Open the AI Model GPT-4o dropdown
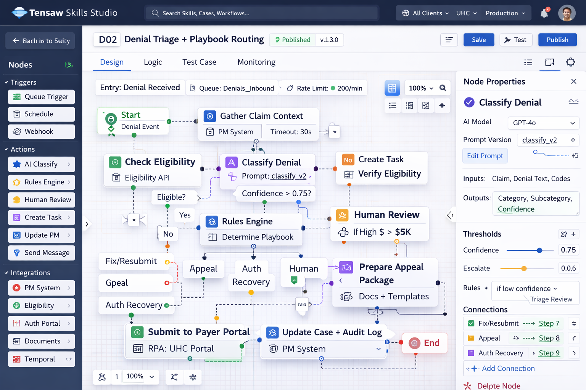 (x=543, y=123)
